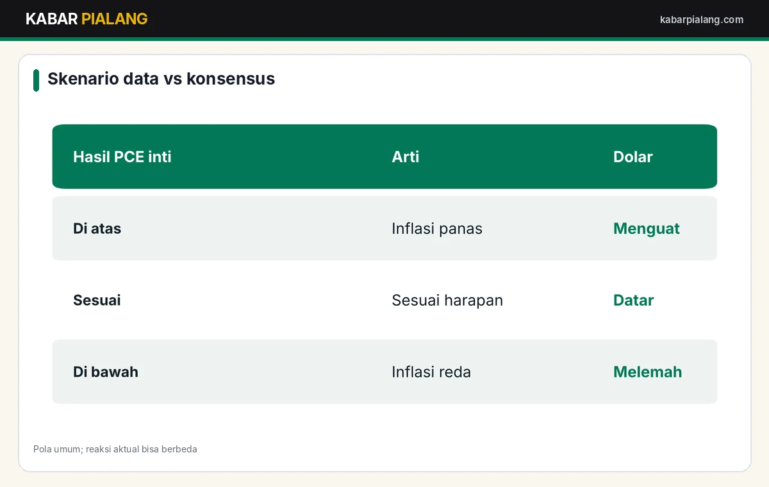Click the 'Inflasi reda' cell
769x487 pixels.
(431, 372)
